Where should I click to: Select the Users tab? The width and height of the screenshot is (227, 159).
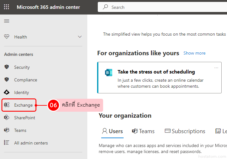pos(112,131)
